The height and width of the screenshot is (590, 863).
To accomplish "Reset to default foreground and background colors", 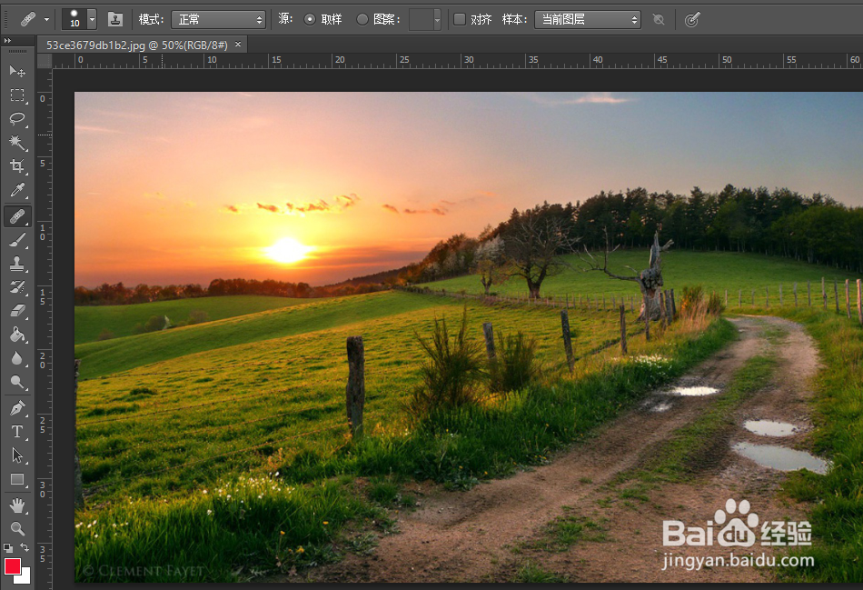I will (8, 548).
